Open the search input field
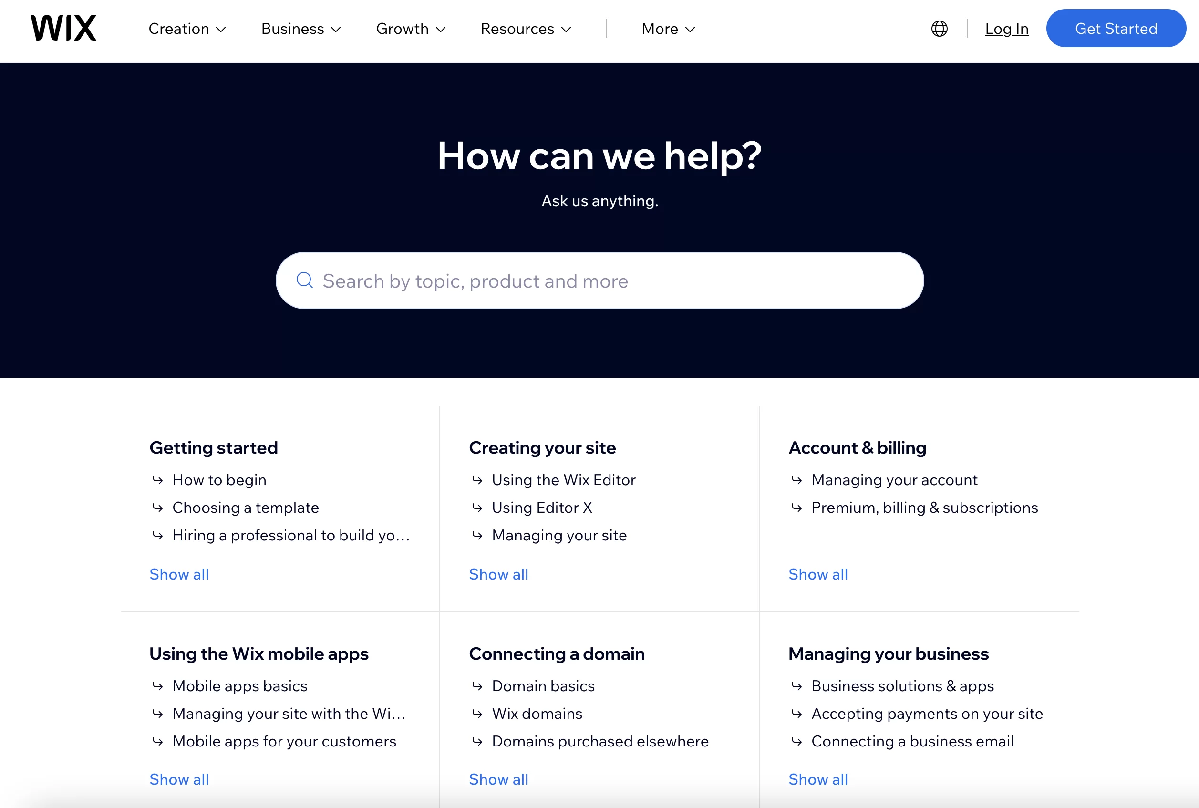Image resolution: width=1199 pixels, height=808 pixels. (x=599, y=280)
